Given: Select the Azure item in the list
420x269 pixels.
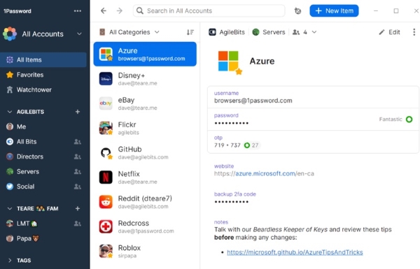Looking at the screenshot, I should 145,54.
